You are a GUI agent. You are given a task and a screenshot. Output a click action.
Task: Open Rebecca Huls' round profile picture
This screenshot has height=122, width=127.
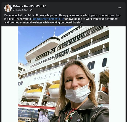pos(8,8)
